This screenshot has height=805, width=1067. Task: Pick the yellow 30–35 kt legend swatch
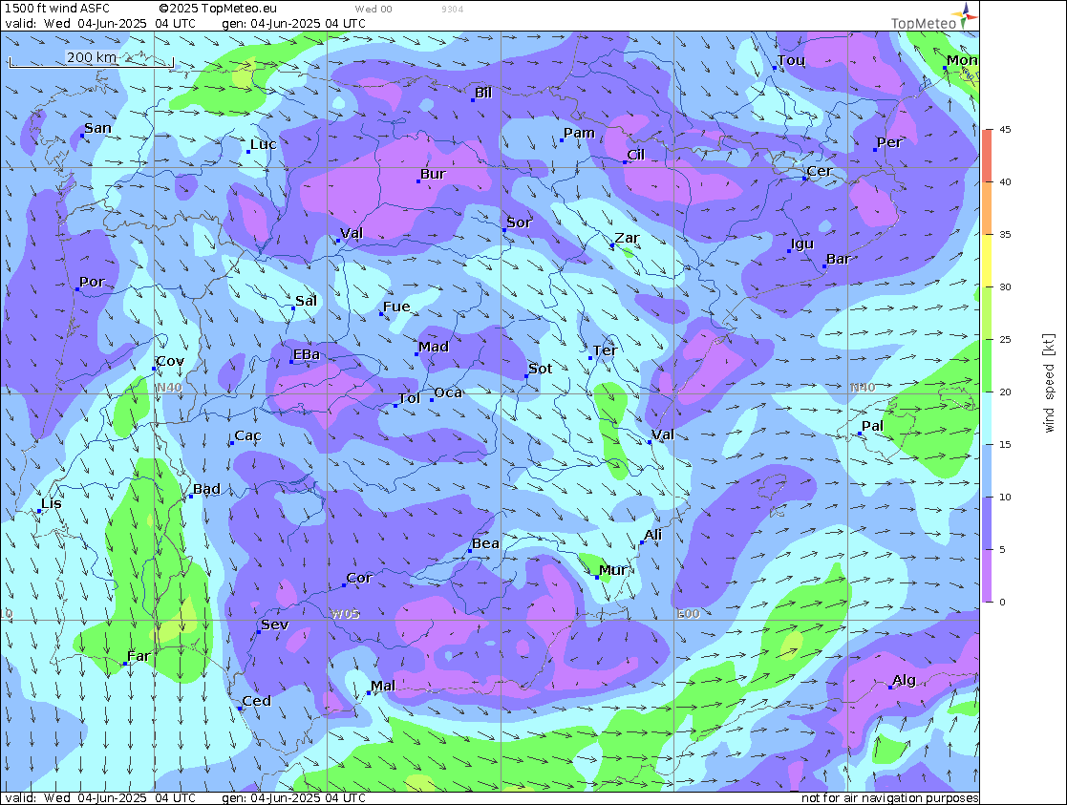pyautogui.click(x=987, y=260)
